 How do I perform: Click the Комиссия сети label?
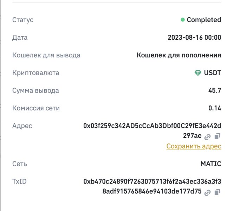(x=36, y=108)
